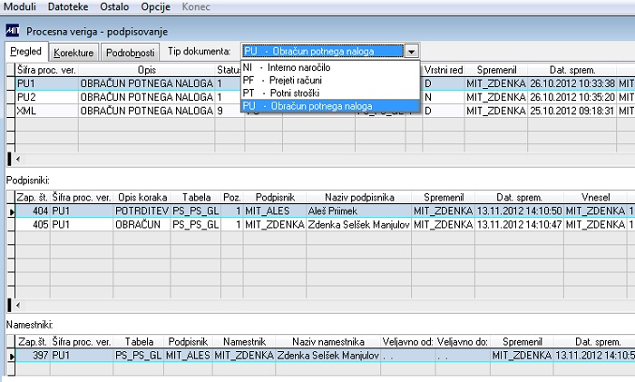635x382 pixels.
Task: Click the PS_PS_GL cell in Namestniki grid
Action: pos(139,356)
